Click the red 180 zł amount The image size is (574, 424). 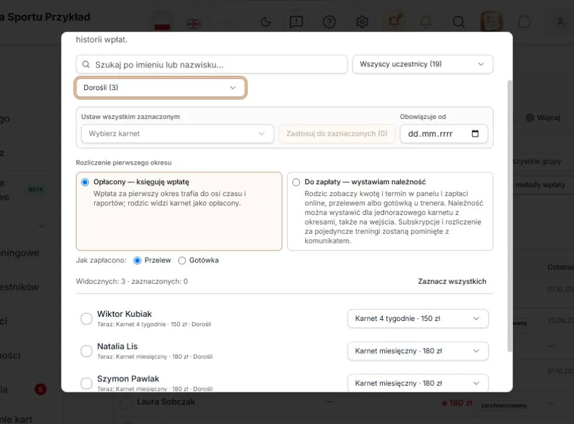[x=457, y=403]
